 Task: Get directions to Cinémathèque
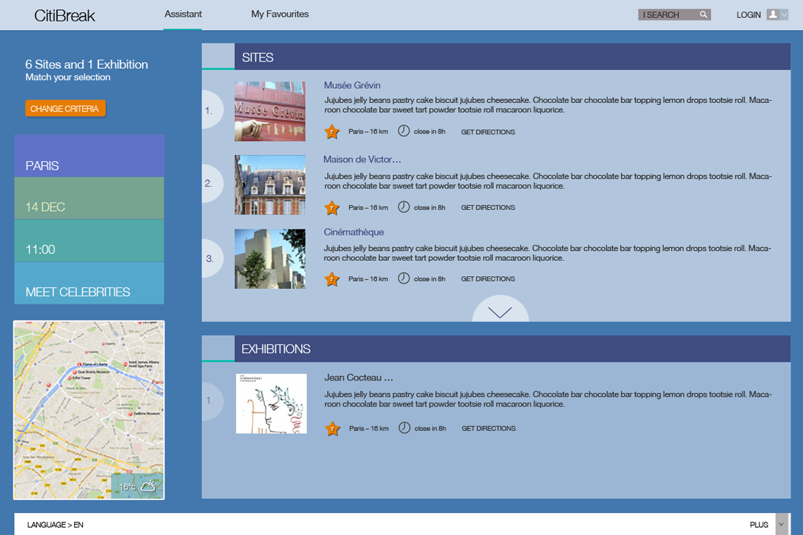click(488, 279)
